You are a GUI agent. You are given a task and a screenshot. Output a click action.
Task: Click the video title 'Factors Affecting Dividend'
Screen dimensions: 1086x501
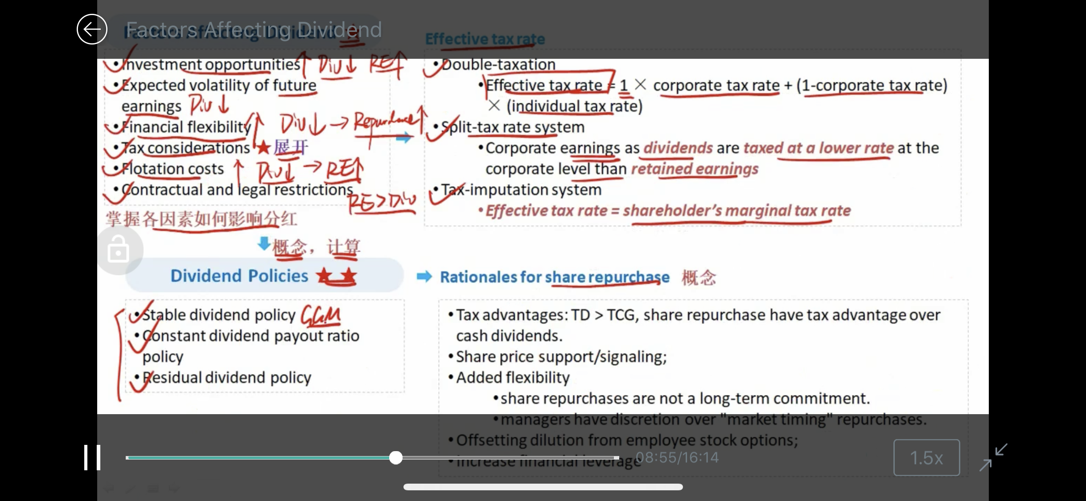click(254, 30)
